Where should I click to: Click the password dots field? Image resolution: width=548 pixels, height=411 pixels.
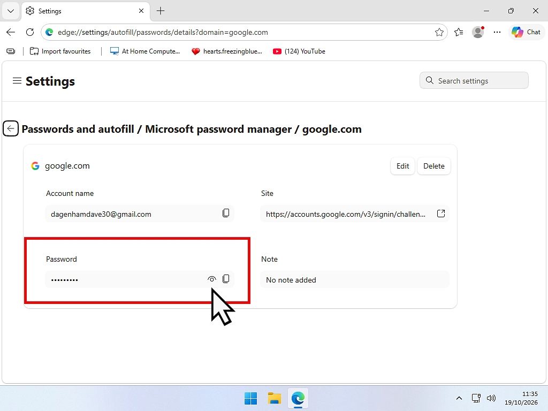tap(140, 279)
